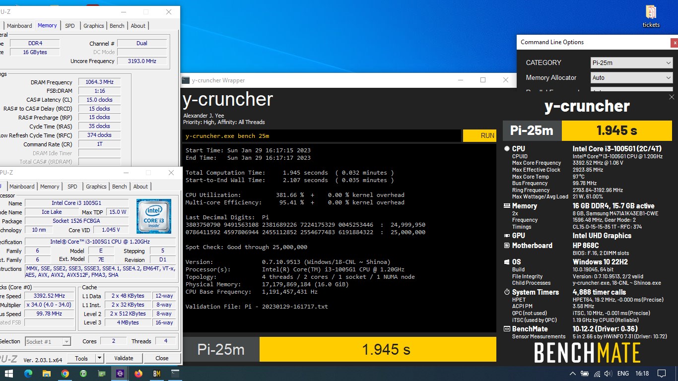Image resolution: width=678 pixels, height=381 pixels.
Task: Open the Memory Allocator dropdown set to Auto
Action: point(631,78)
